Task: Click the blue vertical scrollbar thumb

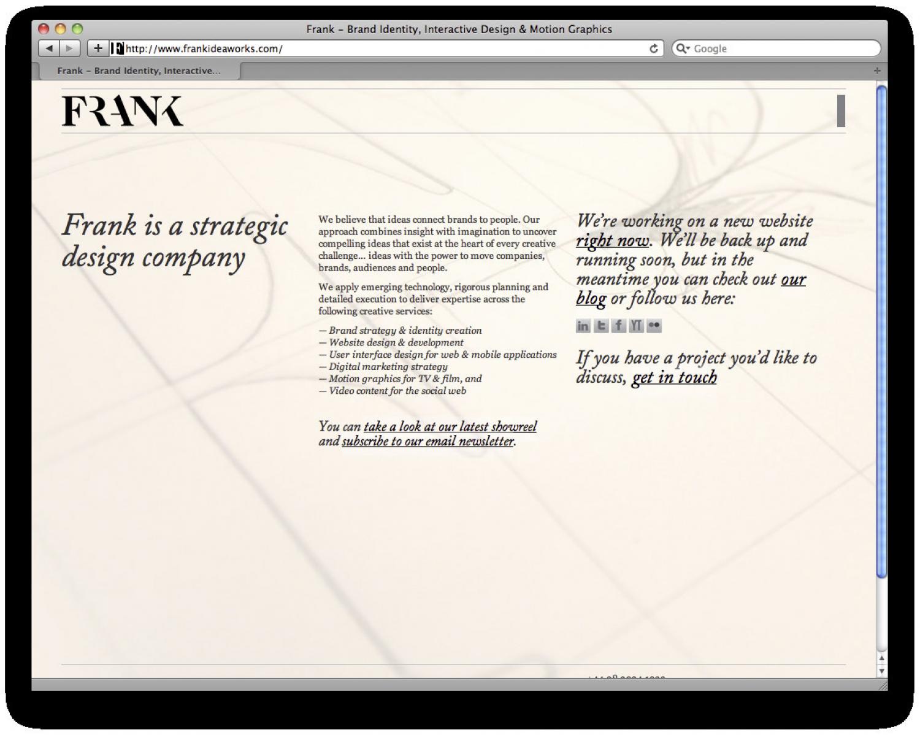Action: click(881, 331)
